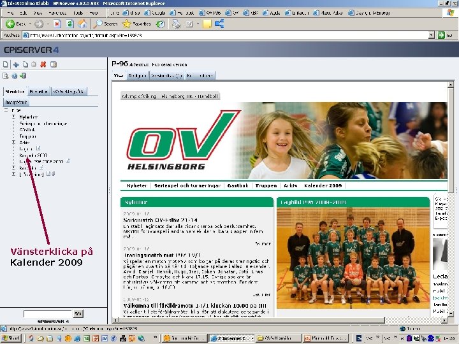Image resolution: width=459 pixels, height=344 pixels.
Task: Open Seriematch OV-Eslöv news headline
Action: pos(161,220)
